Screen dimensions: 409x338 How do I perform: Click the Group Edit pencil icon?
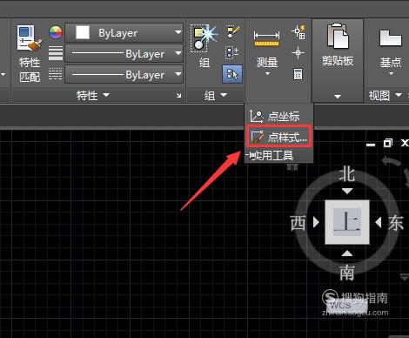(233, 31)
